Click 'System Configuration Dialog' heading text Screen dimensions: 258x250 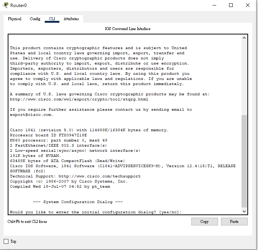pyautogui.click(x=78, y=202)
